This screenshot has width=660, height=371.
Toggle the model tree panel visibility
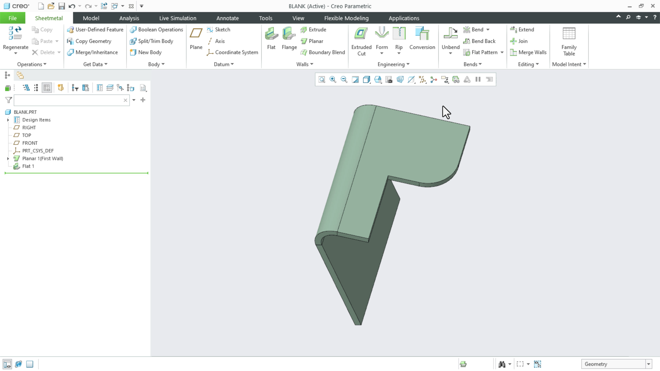tap(7, 364)
